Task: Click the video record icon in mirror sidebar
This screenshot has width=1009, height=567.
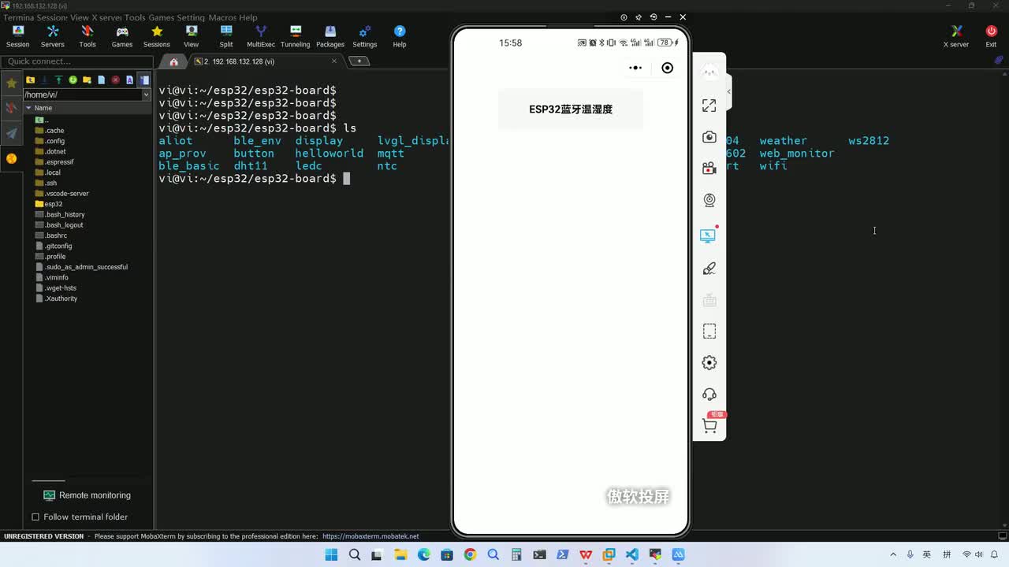Action: [x=709, y=169]
